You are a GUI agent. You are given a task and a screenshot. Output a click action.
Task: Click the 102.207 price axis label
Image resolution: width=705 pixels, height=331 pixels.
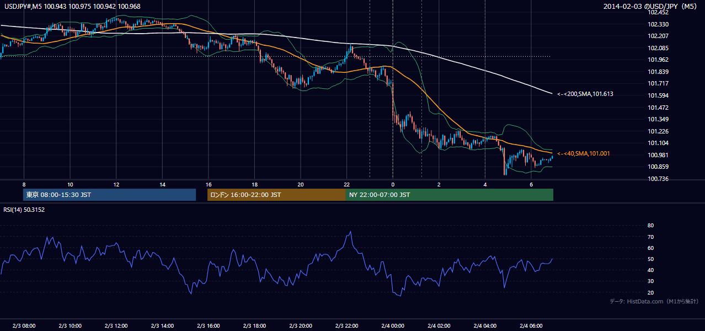point(658,36)
